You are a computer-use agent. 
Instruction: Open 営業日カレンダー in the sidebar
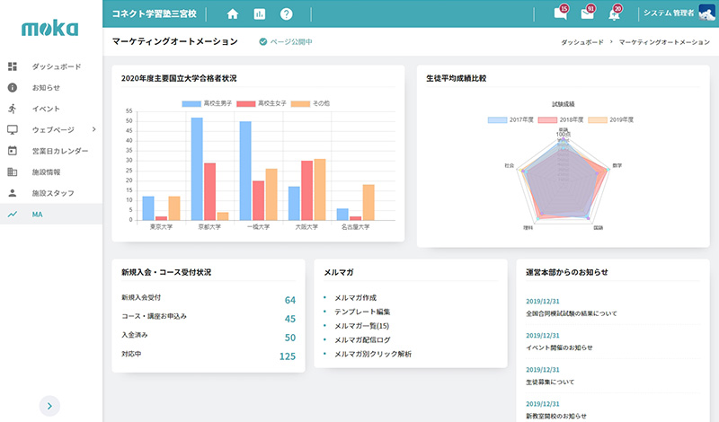tap(60, 151)
